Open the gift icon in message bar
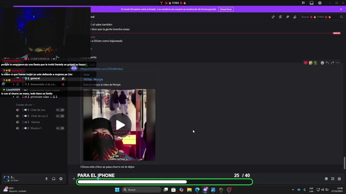The image size is (346, 194). pyautogui.click(x=339, y=179)
